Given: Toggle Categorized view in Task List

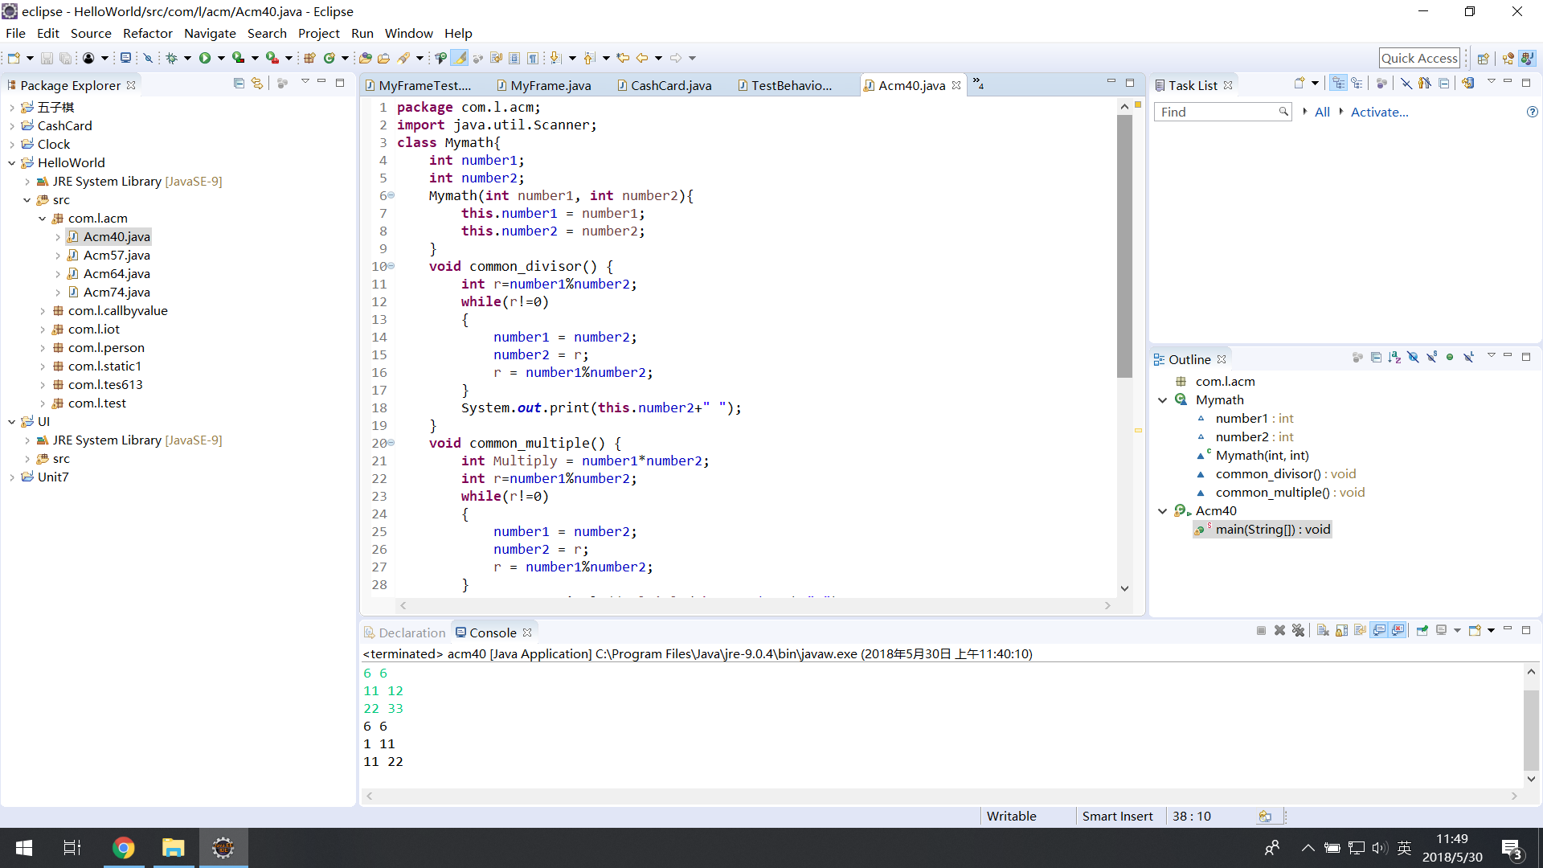Looking at the screenshot, I should (1338, 83).
